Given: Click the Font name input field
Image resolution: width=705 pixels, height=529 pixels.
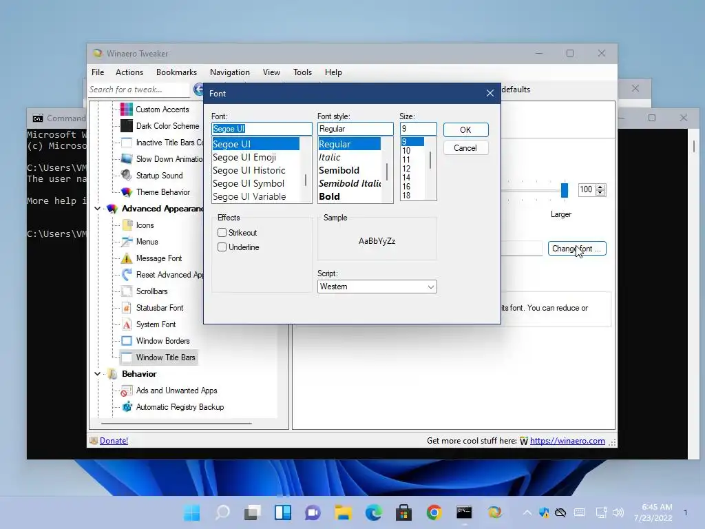Looking at the screenshot, I should (262, 129).
